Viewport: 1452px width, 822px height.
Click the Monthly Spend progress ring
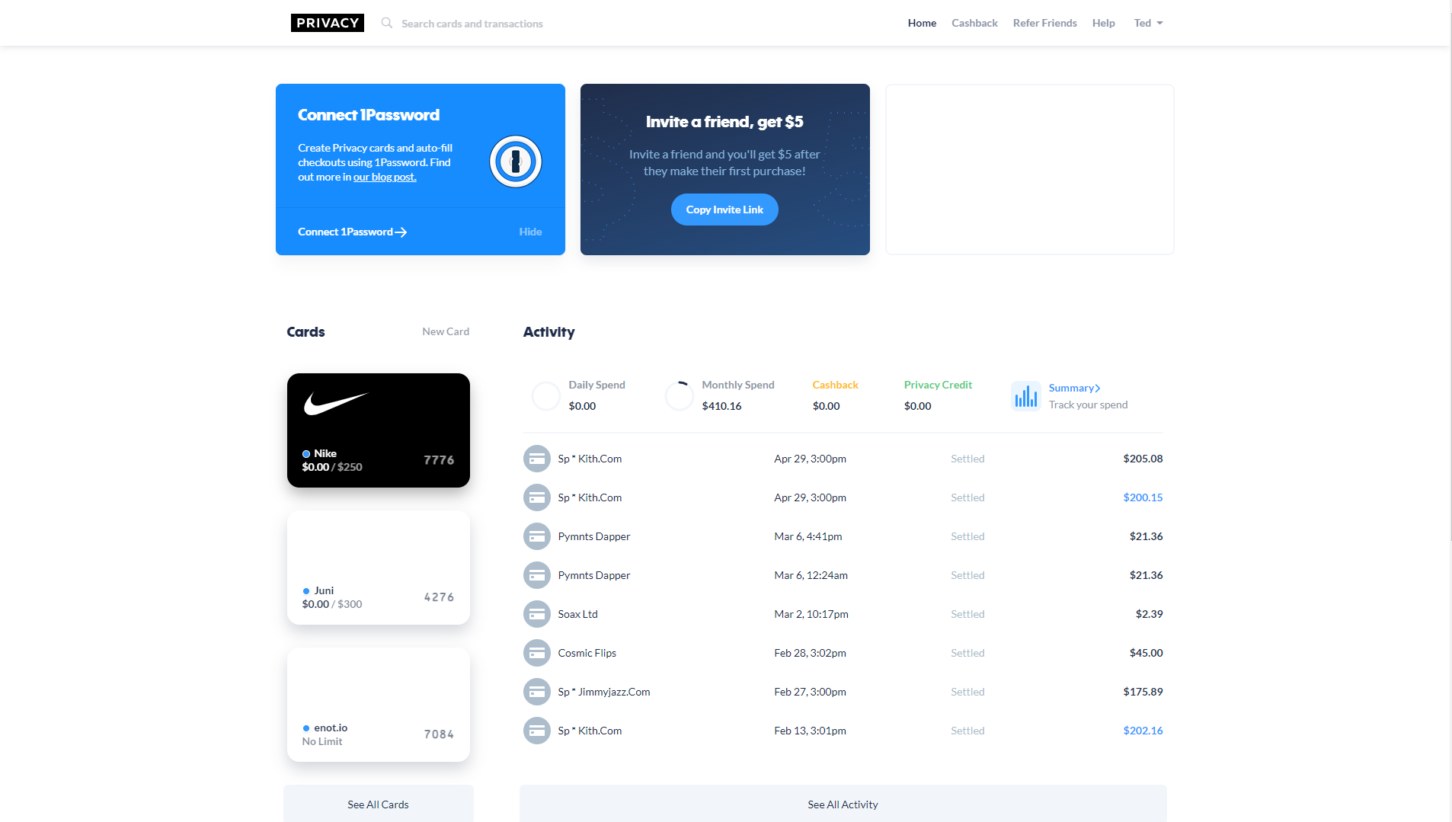(x=679, y=396)
